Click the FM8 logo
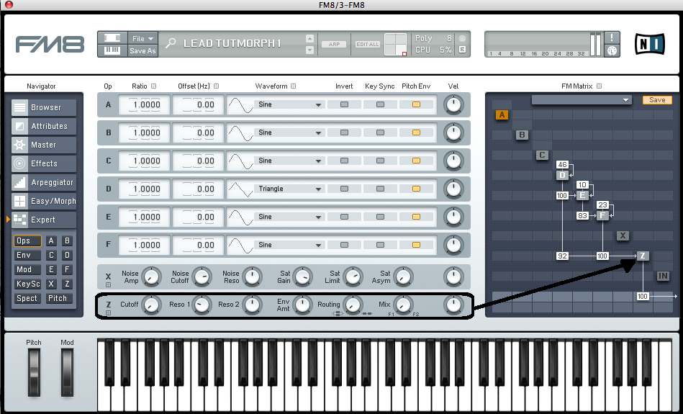The image size is (683, 414). tap(50, 45)
